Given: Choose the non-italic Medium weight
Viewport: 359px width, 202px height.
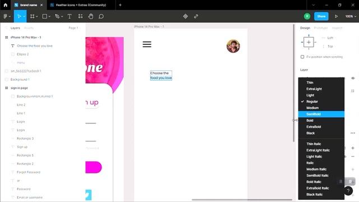Looking at the screenshot, I should pyautogui.click(x=321, y=108).
